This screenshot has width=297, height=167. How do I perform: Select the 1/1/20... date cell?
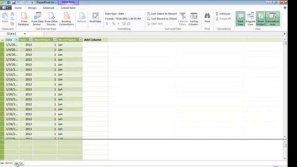(12, 45)
